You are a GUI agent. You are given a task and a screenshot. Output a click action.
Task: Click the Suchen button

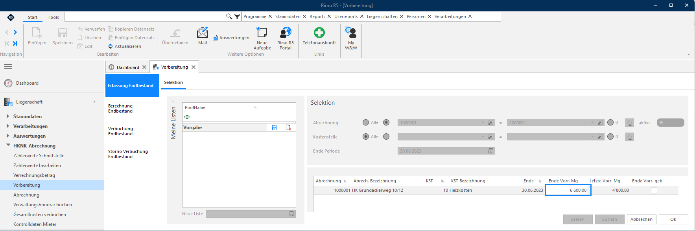tap(610, 219)
